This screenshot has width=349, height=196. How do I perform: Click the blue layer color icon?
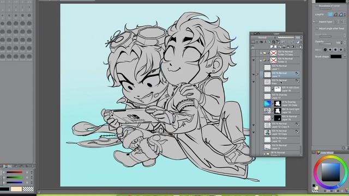[x=298, y=42]
